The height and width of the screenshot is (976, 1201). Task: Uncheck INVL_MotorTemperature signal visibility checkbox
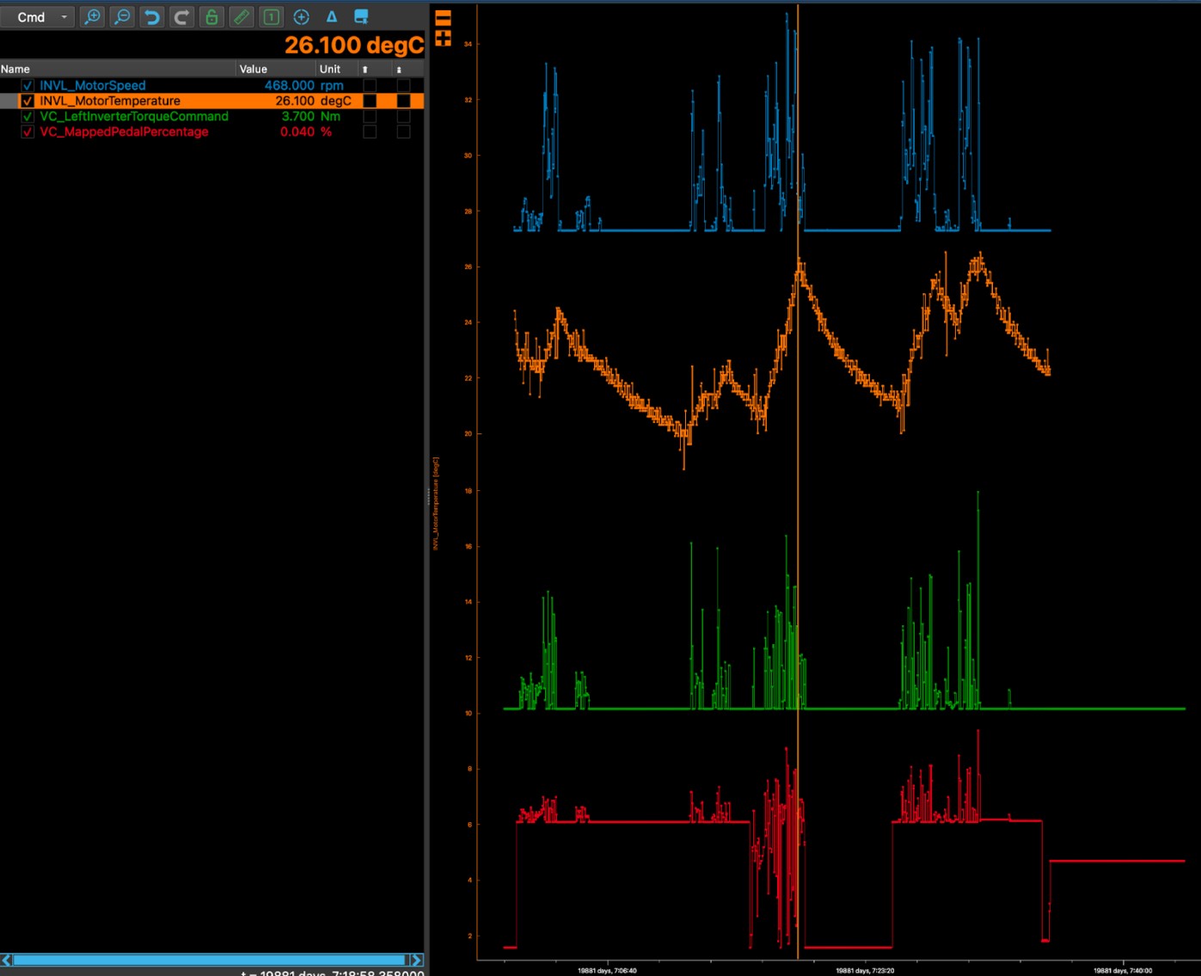28,101
